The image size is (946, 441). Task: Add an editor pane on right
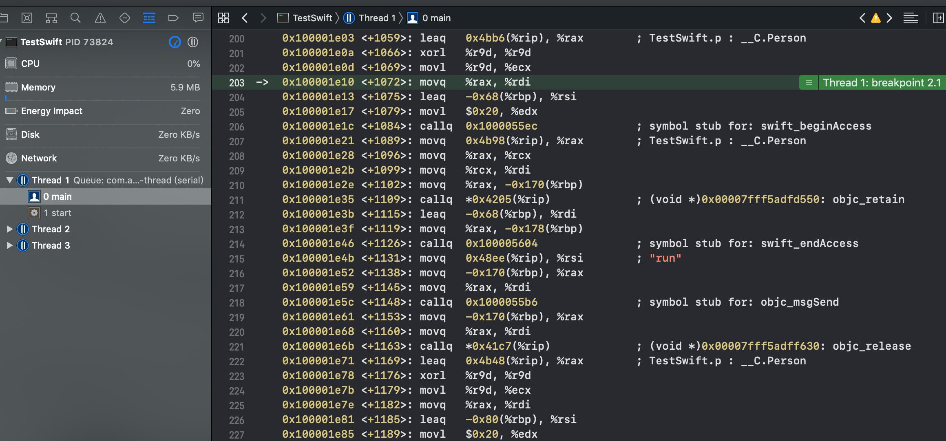point(939,18)
